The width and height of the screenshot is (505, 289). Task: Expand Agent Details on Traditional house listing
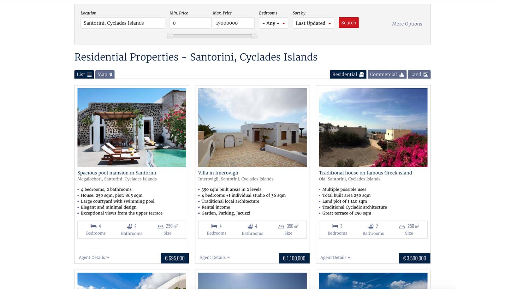pyautogui.click(x=335, y=257)
